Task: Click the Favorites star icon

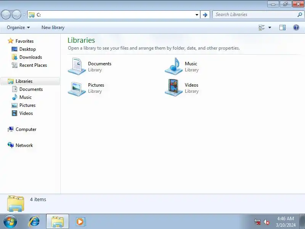Action: pyautogui.click(x=11, y=41)
